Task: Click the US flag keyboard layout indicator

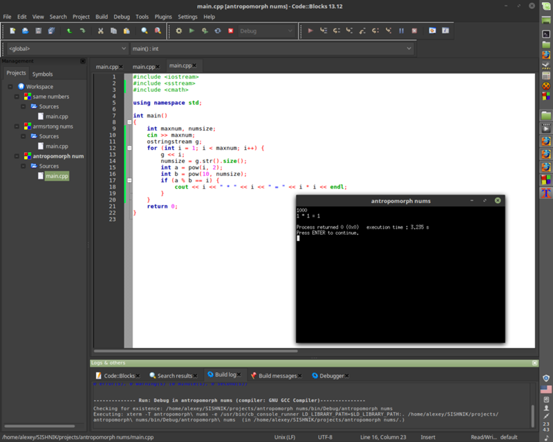Action: (546, 389)
